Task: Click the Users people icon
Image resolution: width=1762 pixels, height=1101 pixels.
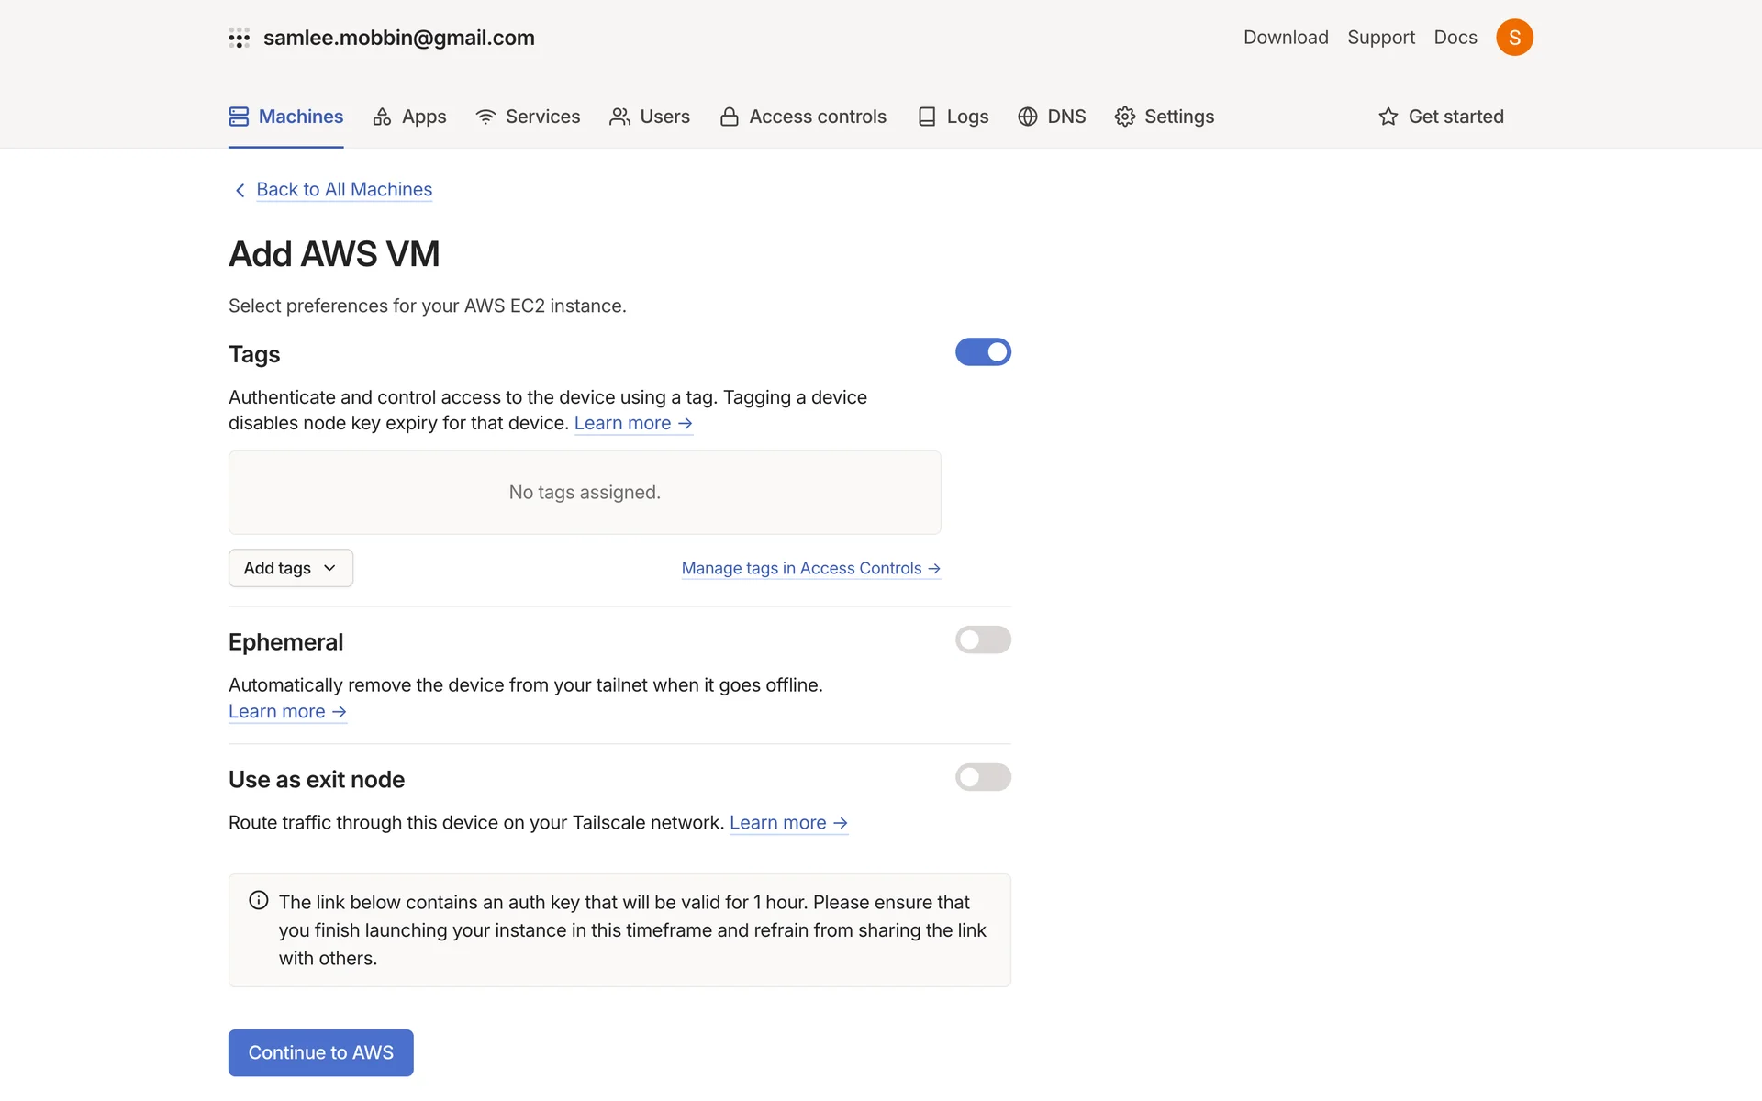Action: tap(619, 117)
